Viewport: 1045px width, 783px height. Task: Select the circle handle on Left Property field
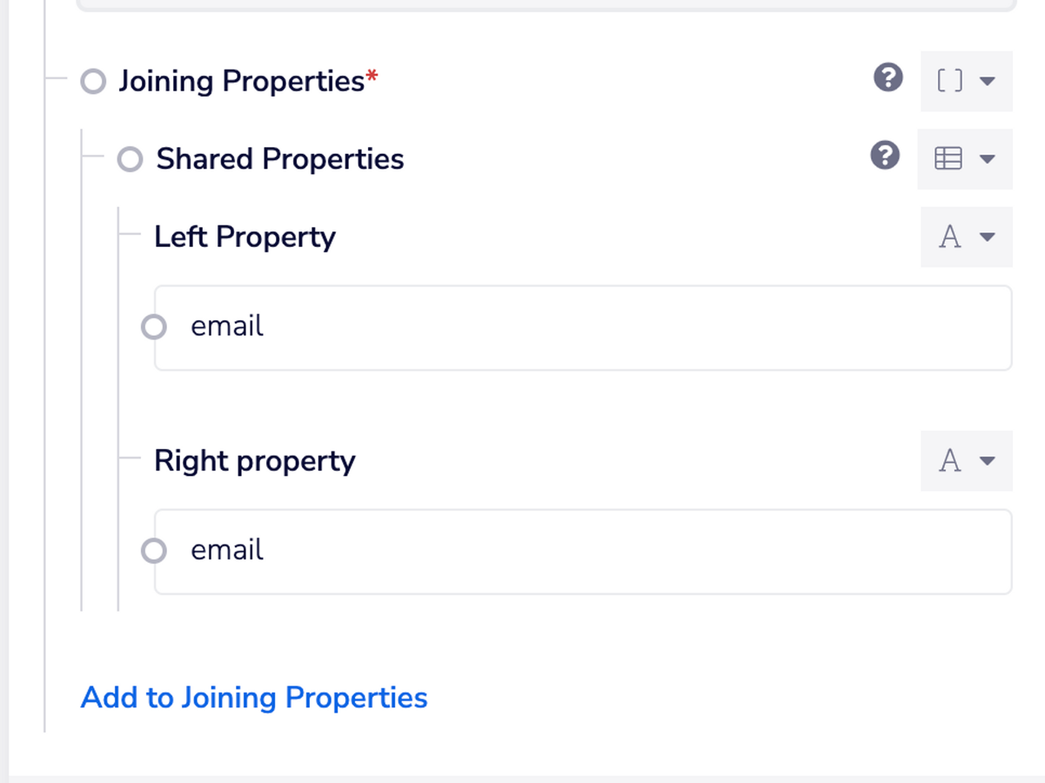click(154, 327)
